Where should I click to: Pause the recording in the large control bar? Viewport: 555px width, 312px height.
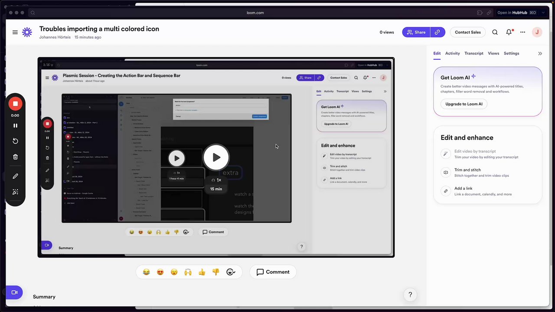[15, 126]
